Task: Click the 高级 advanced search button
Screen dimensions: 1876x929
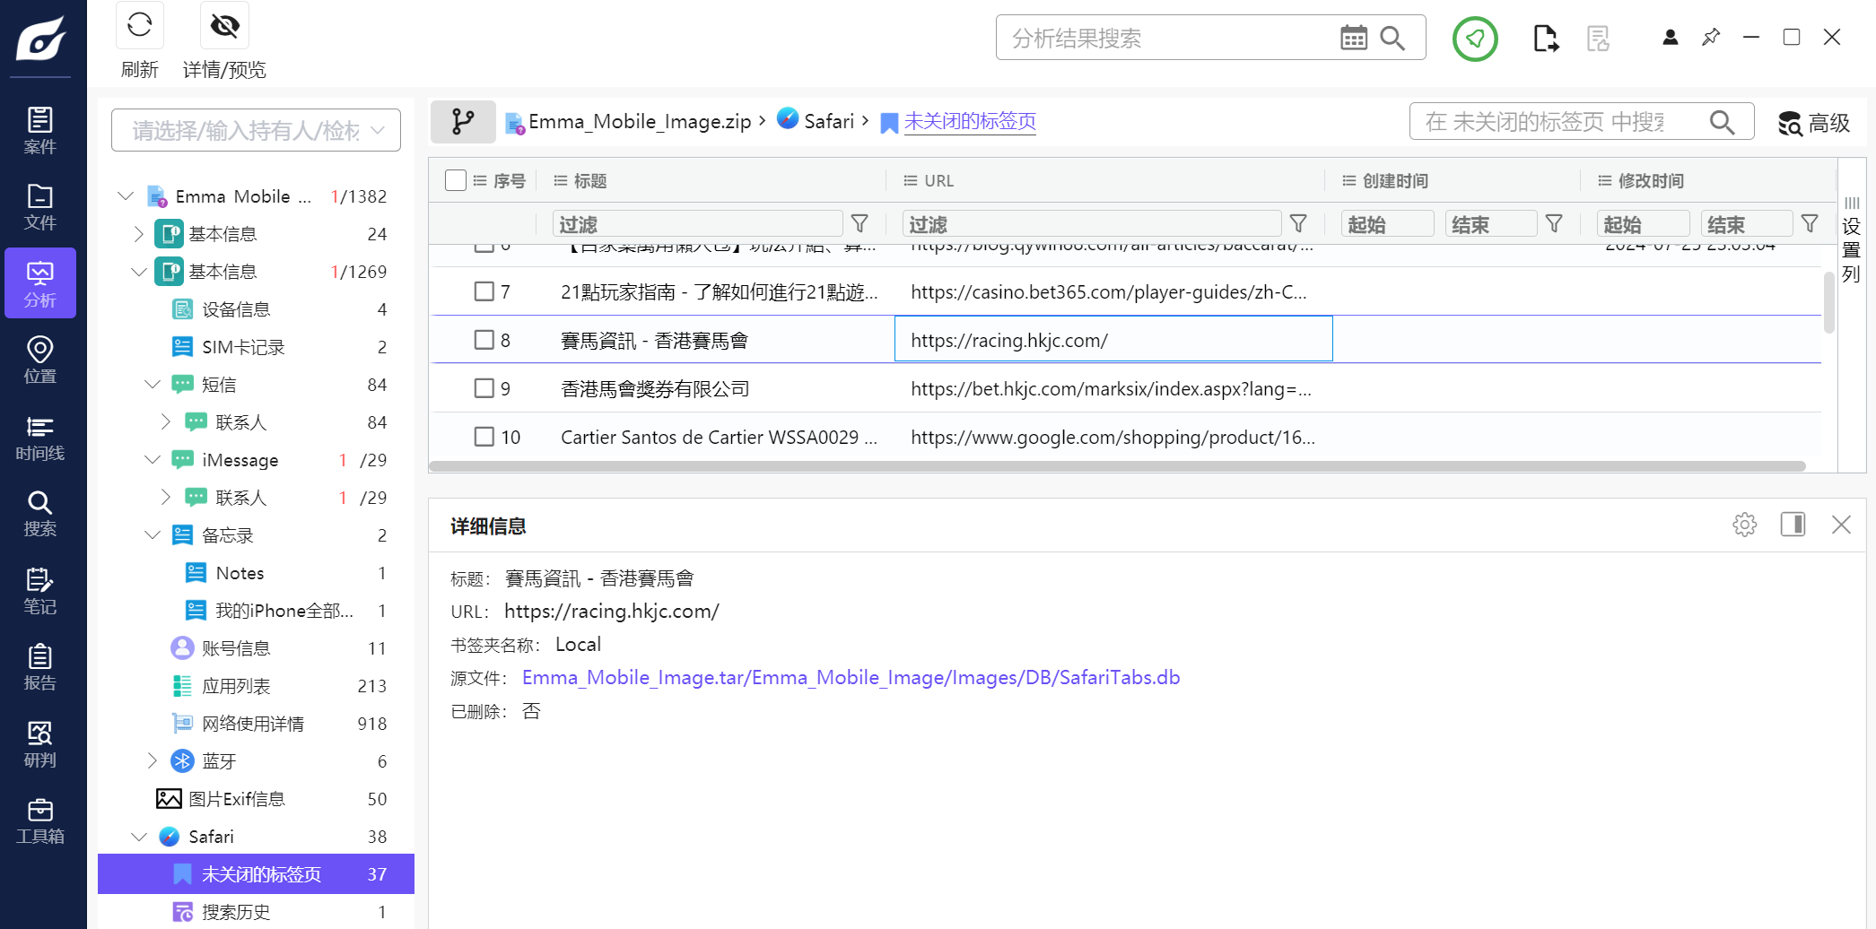Action: point(1815,123)
